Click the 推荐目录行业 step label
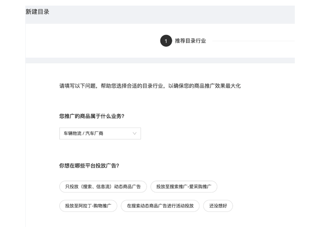 (x=190, y=41)
